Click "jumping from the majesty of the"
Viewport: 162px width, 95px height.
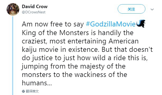point(74,66)
